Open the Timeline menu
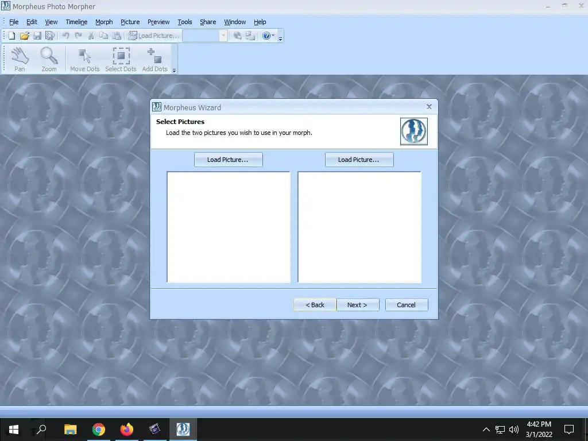Screen dimensions: 588x441 click(76, 22)
